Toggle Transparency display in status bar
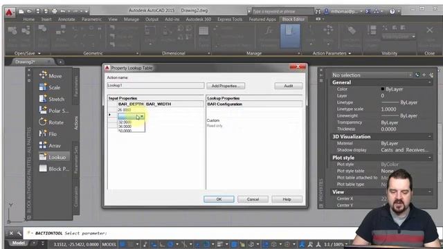This screenshot has height=249, width=443. pos(234,244)
